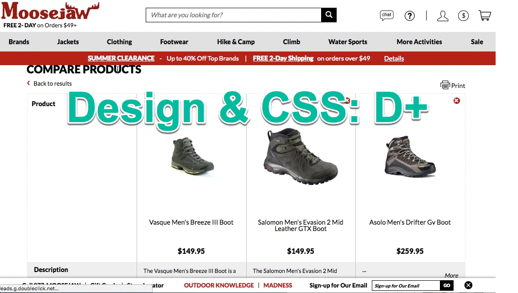Viewport: 518px width, 293px height.
Task: Click the Moosejaw logo
Action: click(x=50, y=11)
